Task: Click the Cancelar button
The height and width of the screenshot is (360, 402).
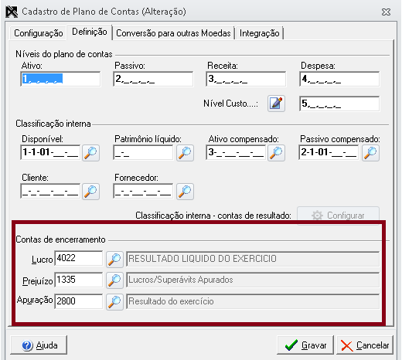Action: pyautogui.click(x=365, y=345)
